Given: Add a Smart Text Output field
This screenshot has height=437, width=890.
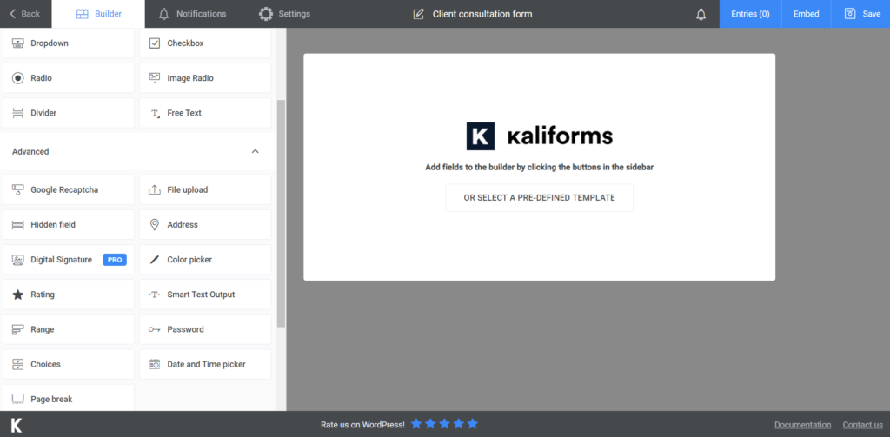Looking at the screenshot, I should (x=205, y=295).
